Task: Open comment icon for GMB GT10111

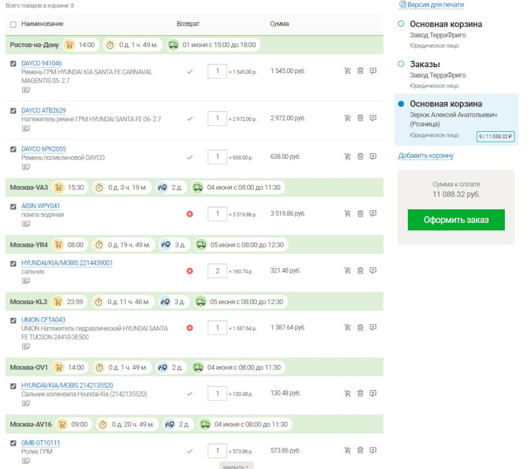Action: [x=373, y=450]
